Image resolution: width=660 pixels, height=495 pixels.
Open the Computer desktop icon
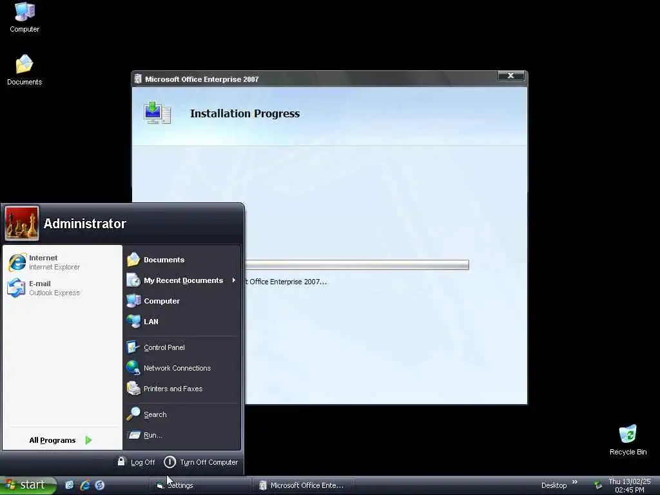24,17
